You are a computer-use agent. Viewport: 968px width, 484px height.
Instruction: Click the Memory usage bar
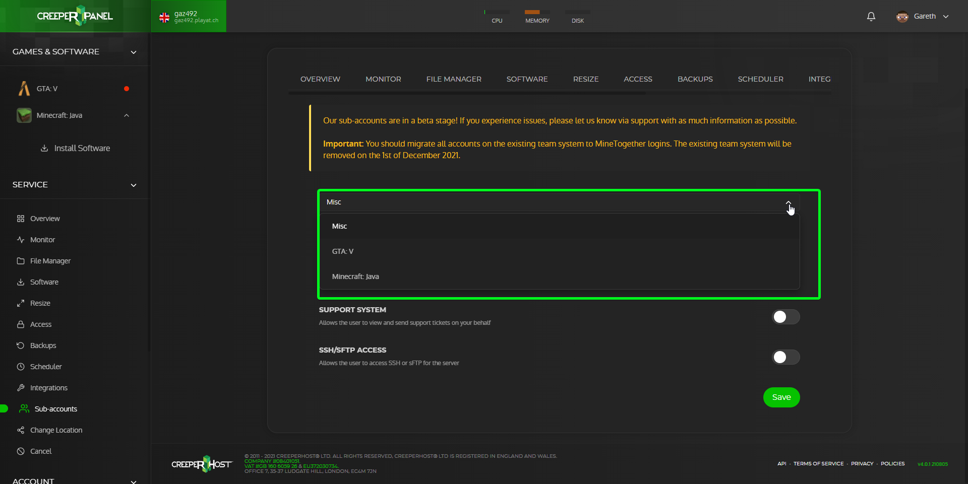click(x=537, y=12)
